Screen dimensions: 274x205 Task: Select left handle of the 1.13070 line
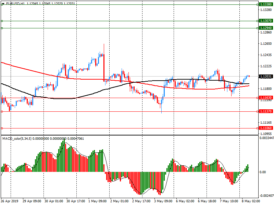[x=2, y=21]
